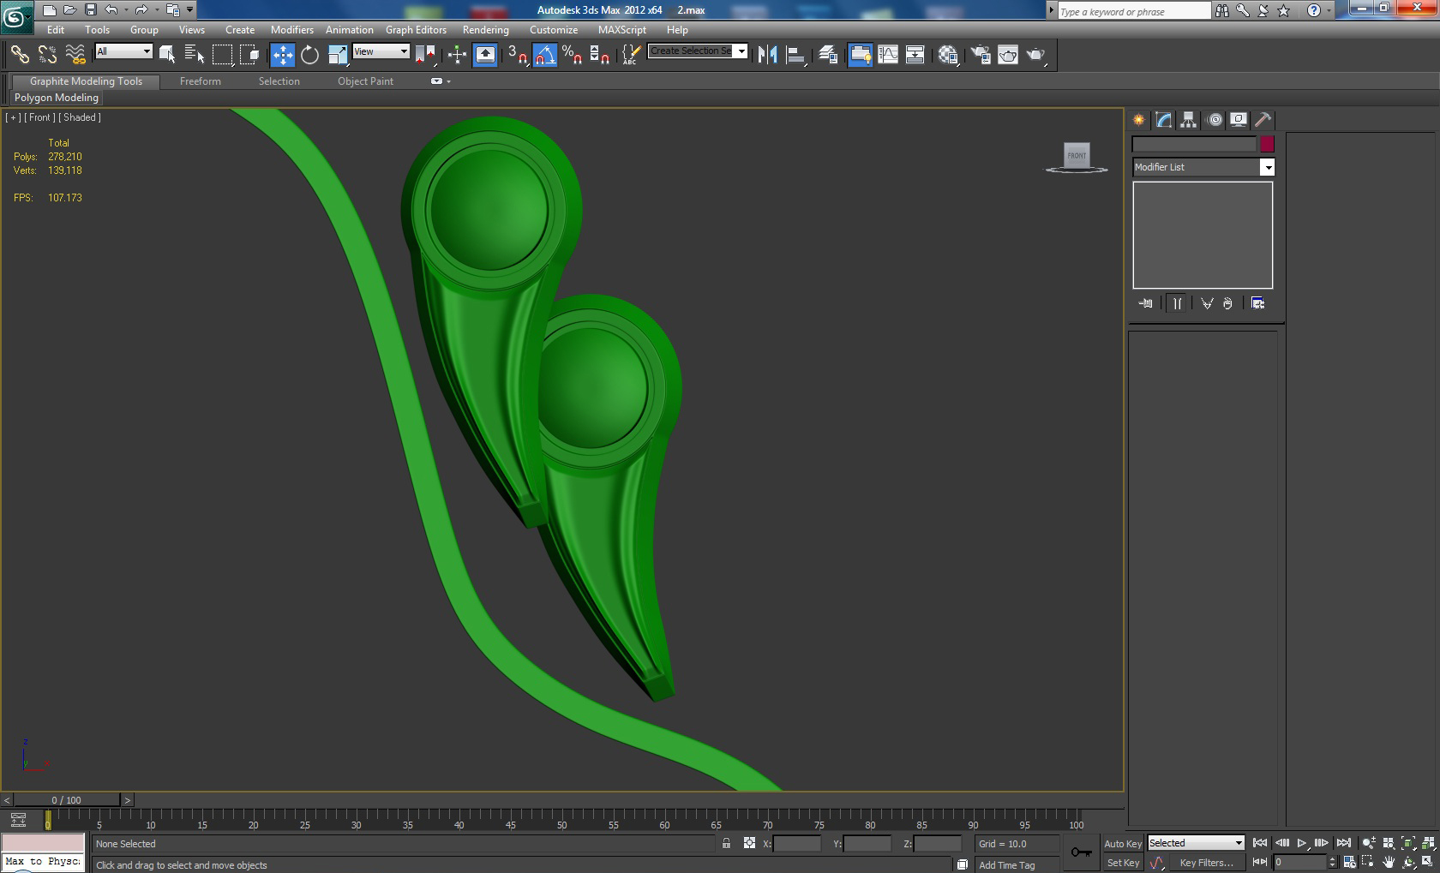The width and height of the screenshot is (1440, 873).
Task: Toggle Angle Snap
Action: (x=545, y=55)
